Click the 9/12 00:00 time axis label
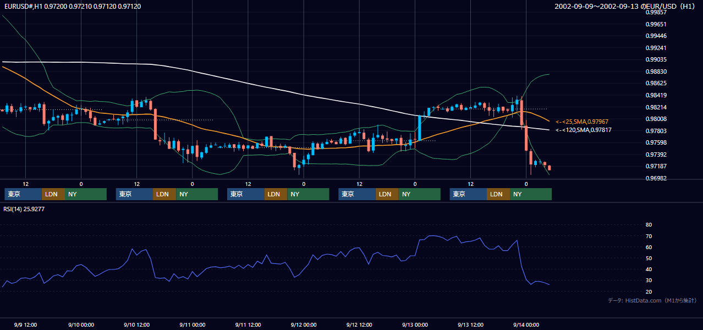This screenshot has height=330, width=703. point(304,324)
